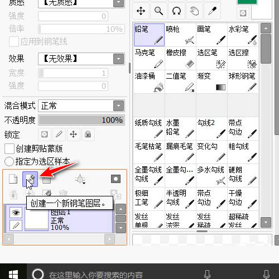Create a new normal layer (blank page icon)
The height and width of the screenshot is (279, 279).
(13, 179)
